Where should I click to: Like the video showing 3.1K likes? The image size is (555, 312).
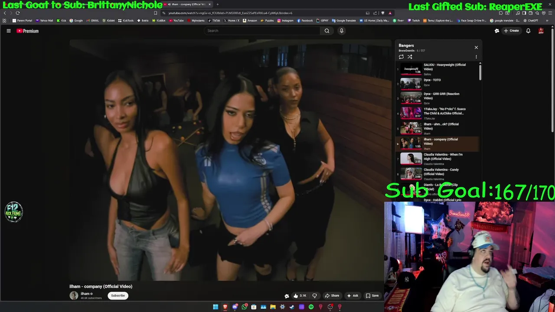coord(300,296)
